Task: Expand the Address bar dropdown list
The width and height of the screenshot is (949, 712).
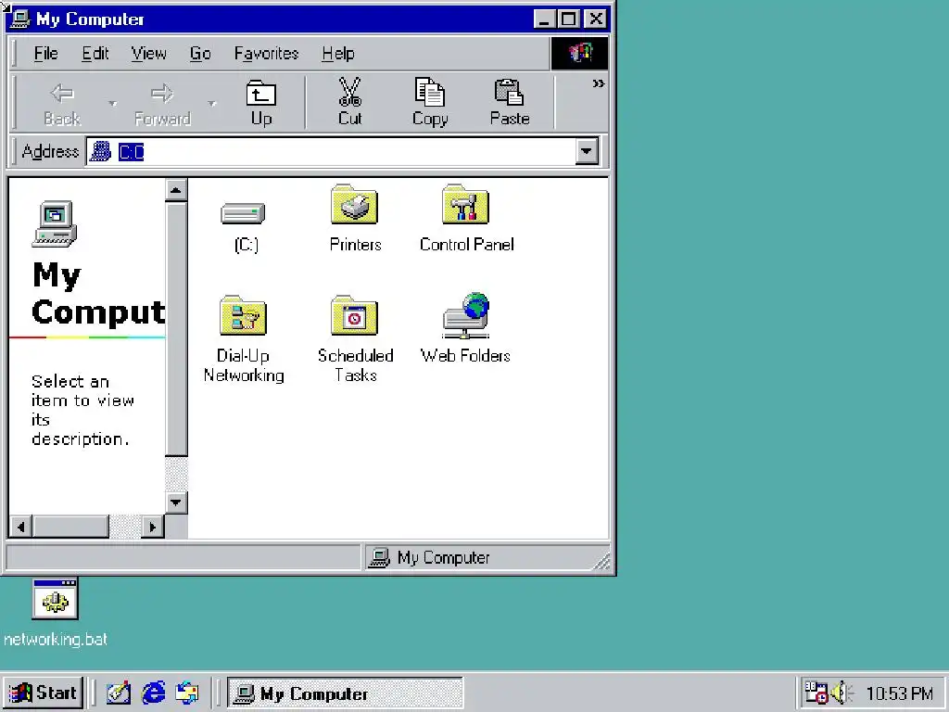Action: (587, 151)
